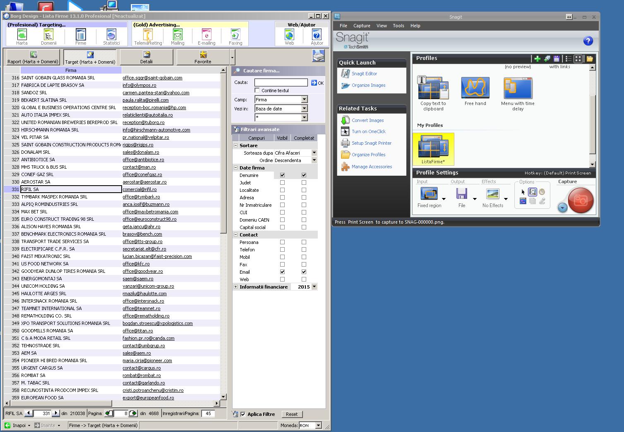The height and width of the screenshot is (432, 624).
Task: Open the Snagit Help menu
Action: (x=415, y=26)
